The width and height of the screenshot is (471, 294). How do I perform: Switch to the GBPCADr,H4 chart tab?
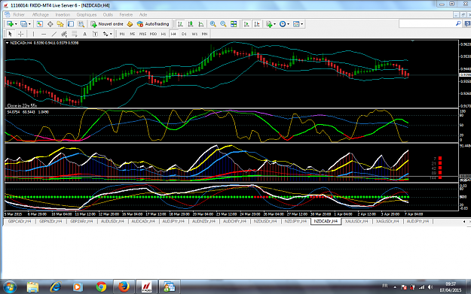click(20, 221)
